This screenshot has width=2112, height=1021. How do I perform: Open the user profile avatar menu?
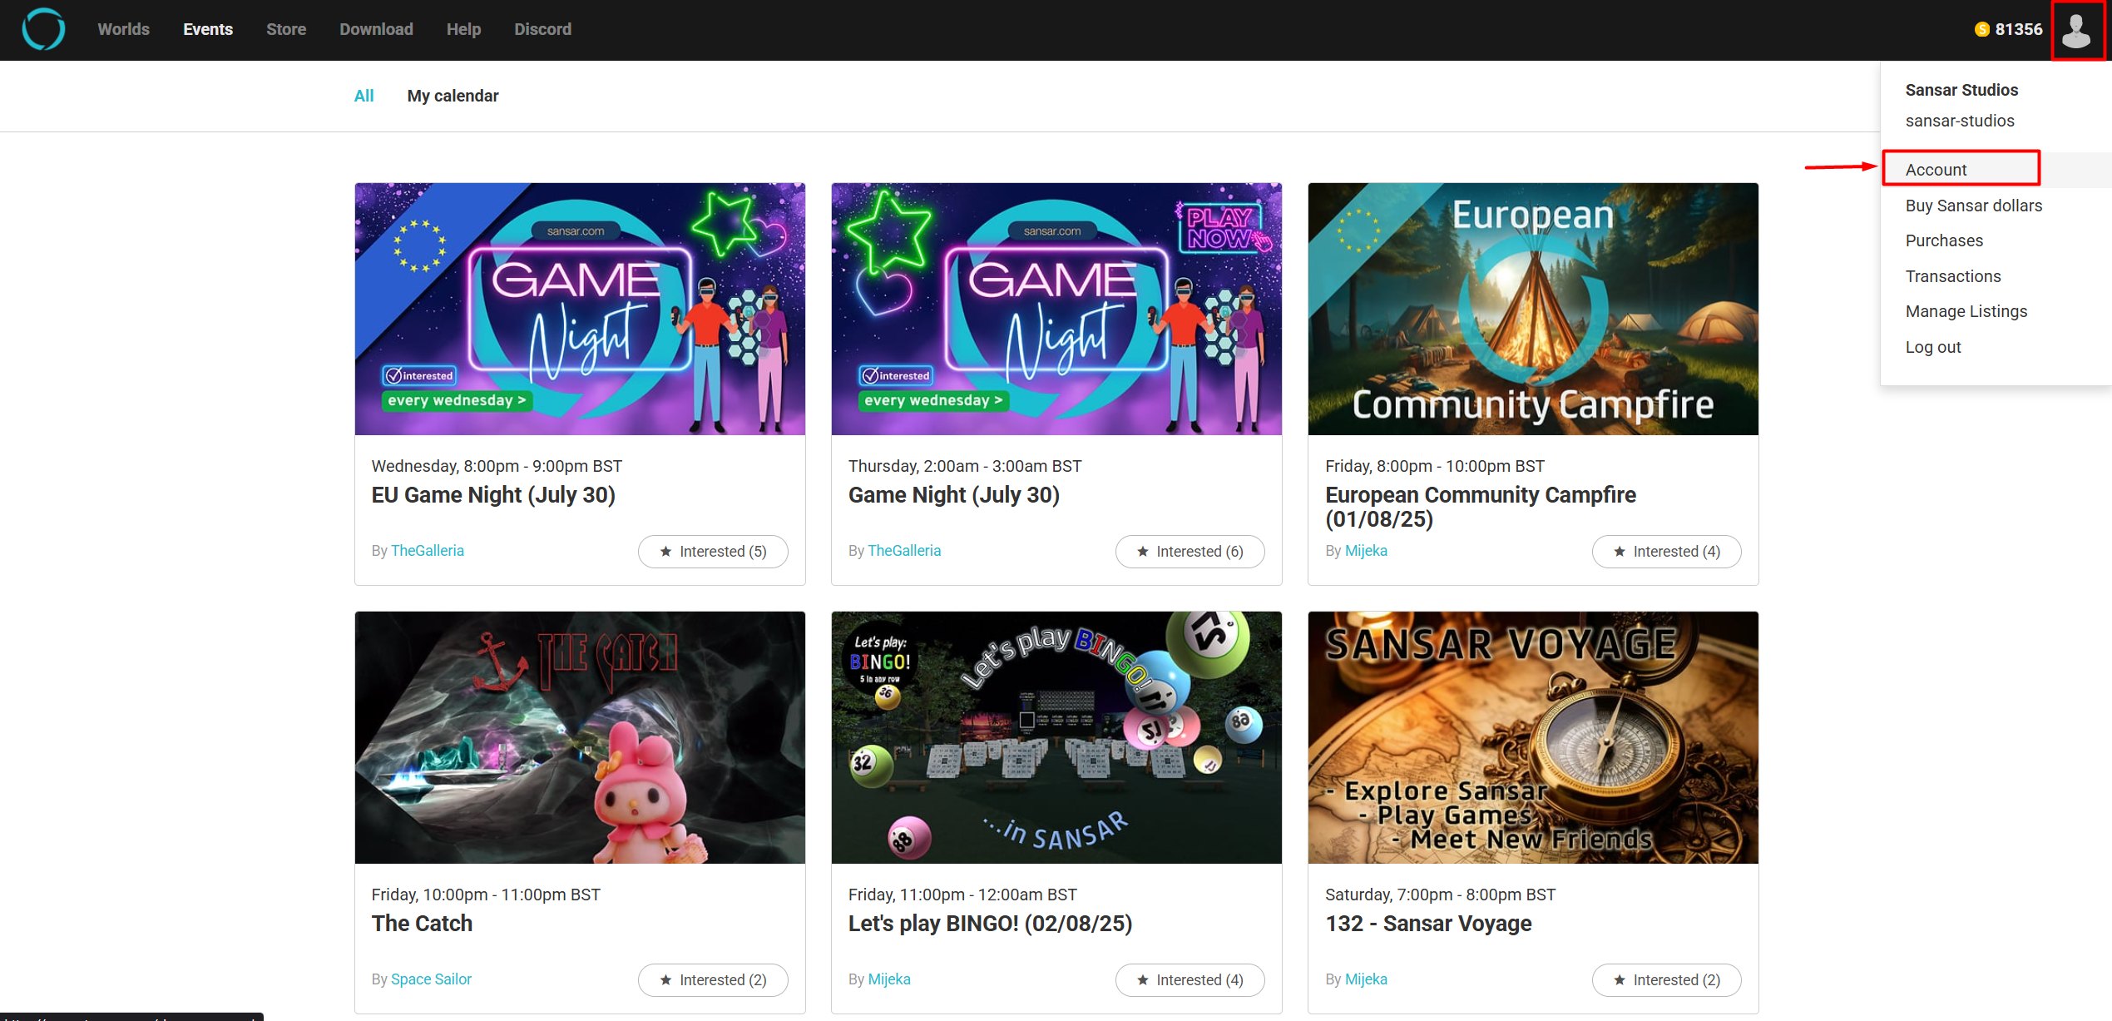pyautogui.click(x=2076, y=30)
